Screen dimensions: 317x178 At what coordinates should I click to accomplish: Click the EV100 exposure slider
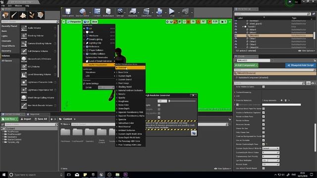[x=106, y=88]
